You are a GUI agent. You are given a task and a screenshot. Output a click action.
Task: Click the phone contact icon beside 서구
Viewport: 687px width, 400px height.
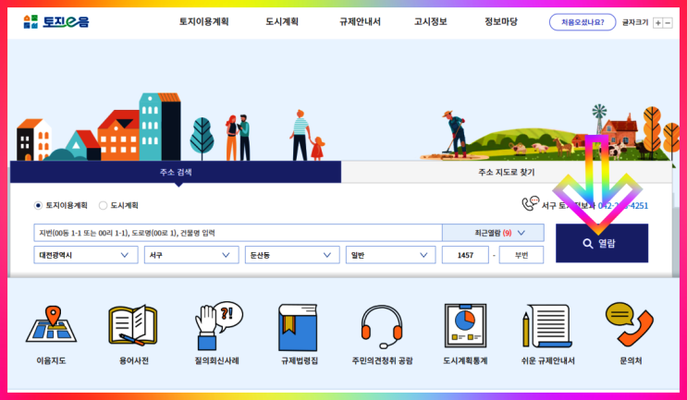pyautogui.click(x=530, y=203)
